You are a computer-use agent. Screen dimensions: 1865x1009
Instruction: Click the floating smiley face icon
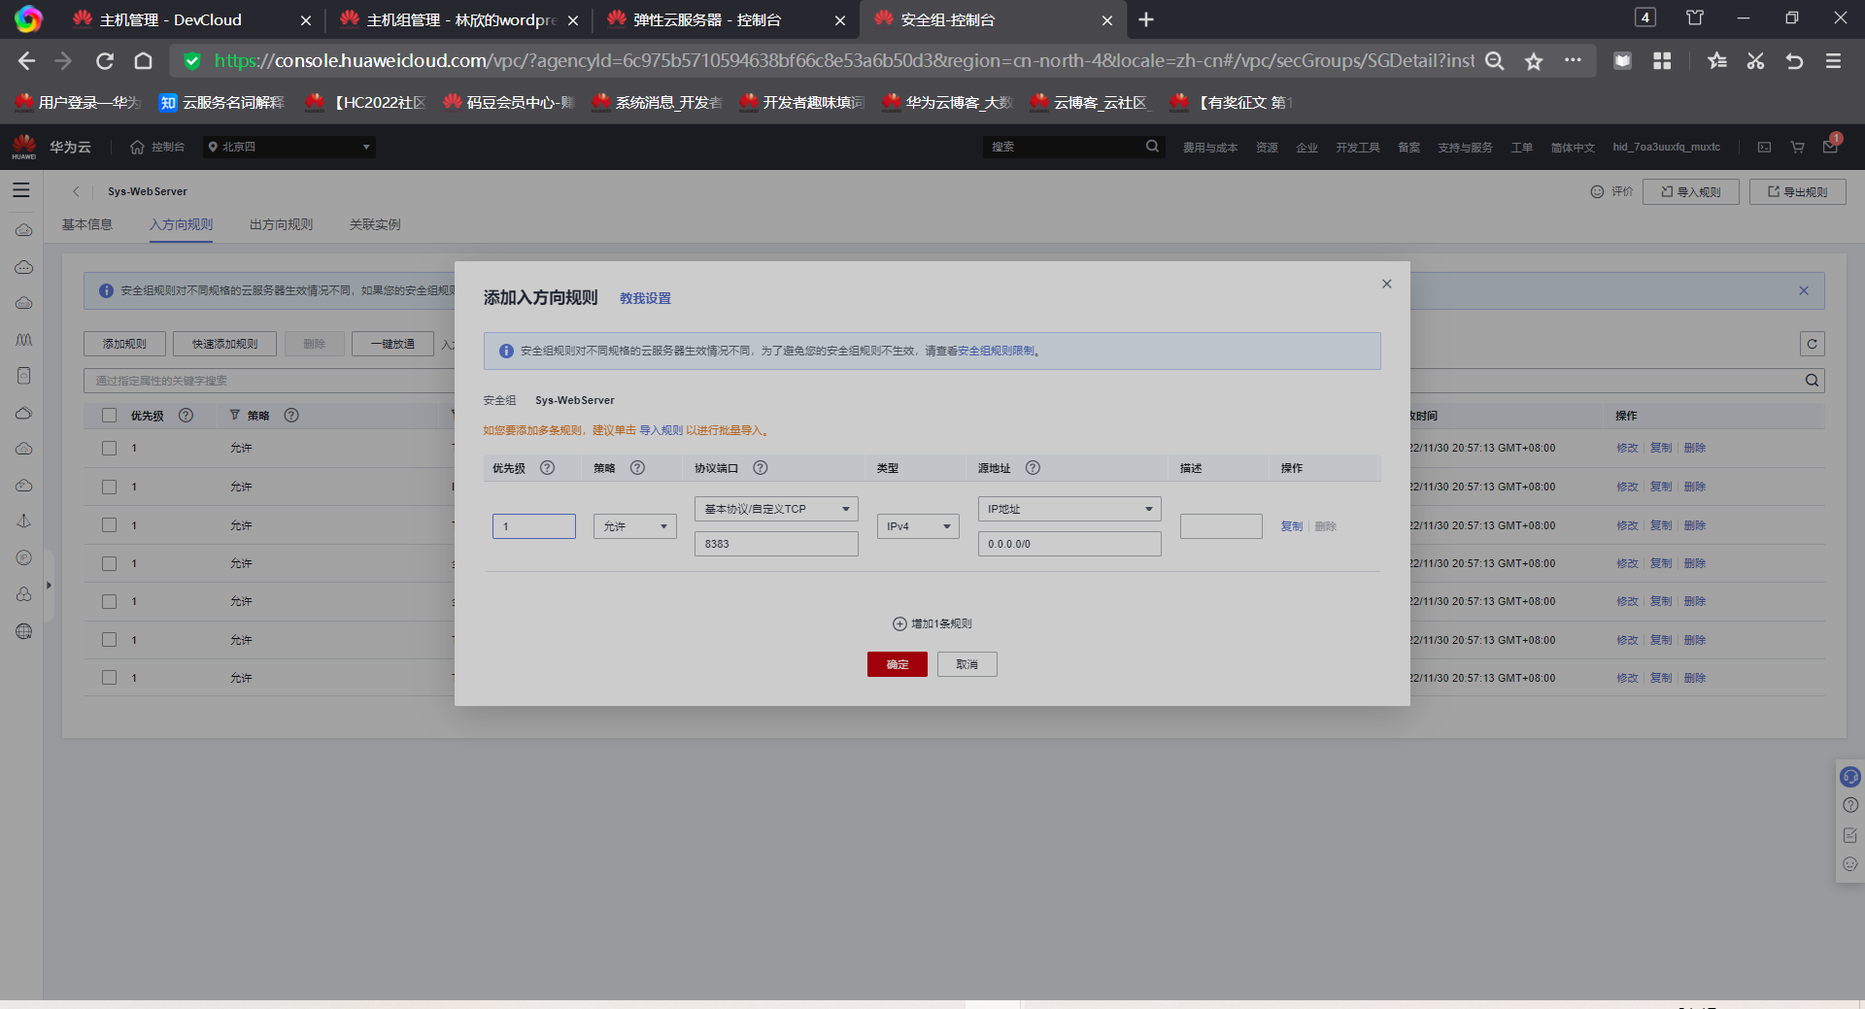[x=1850, y=864]
